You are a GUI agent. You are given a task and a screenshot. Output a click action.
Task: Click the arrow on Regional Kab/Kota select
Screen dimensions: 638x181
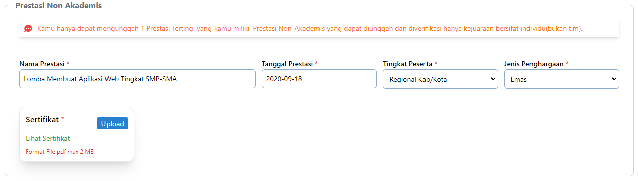coord(491,79)
